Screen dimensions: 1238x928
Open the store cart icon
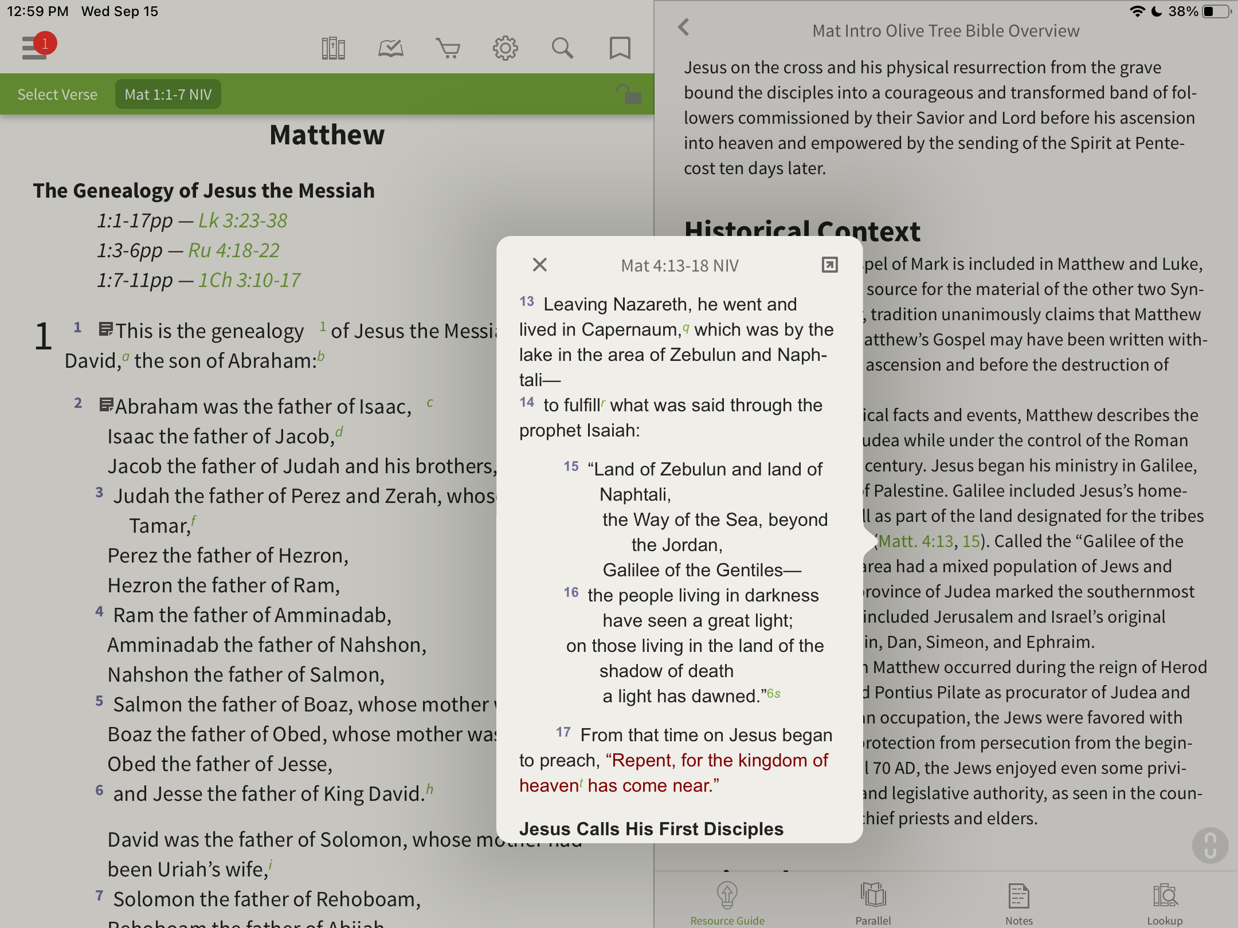coord(448,49)
